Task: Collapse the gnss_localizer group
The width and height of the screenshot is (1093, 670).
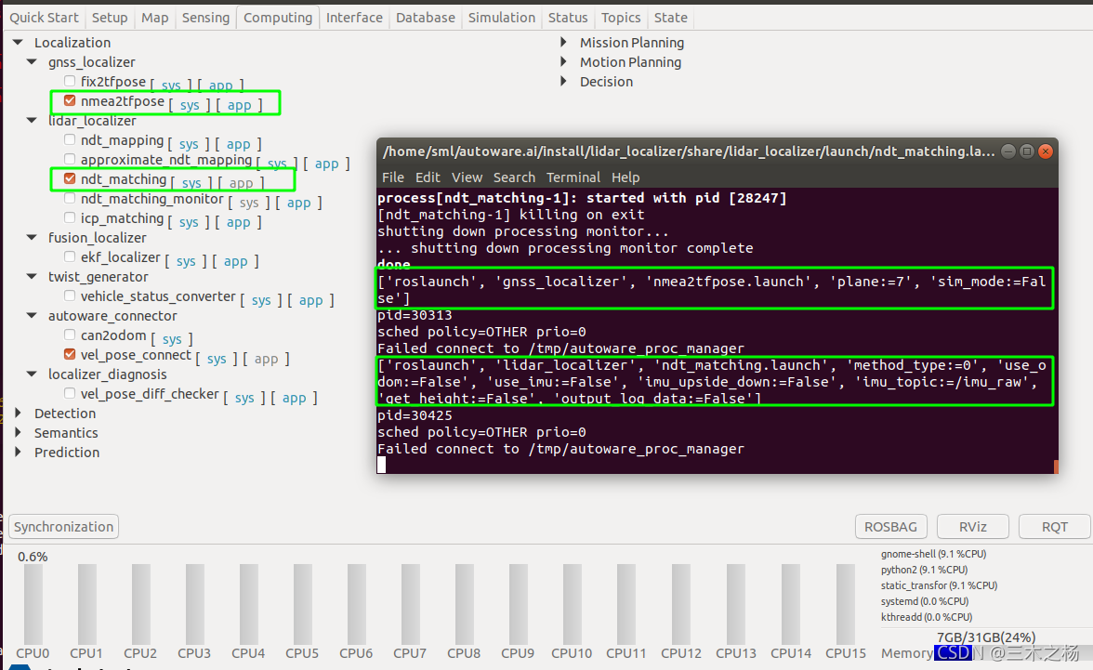Action: 32,62
